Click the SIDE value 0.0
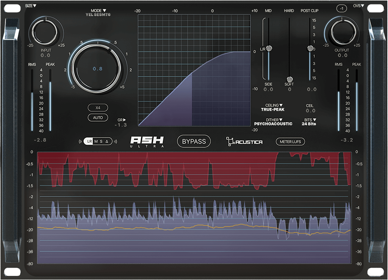 pos(268,89)
